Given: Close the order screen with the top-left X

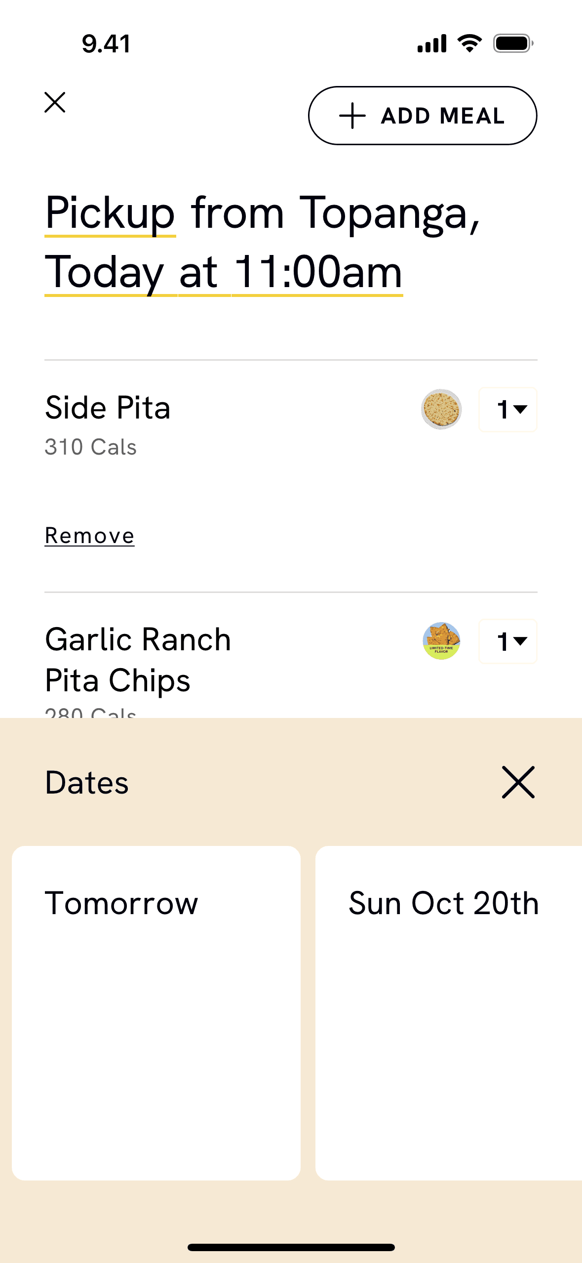Looking at the screenshot, I should click(x=55, y=102).
